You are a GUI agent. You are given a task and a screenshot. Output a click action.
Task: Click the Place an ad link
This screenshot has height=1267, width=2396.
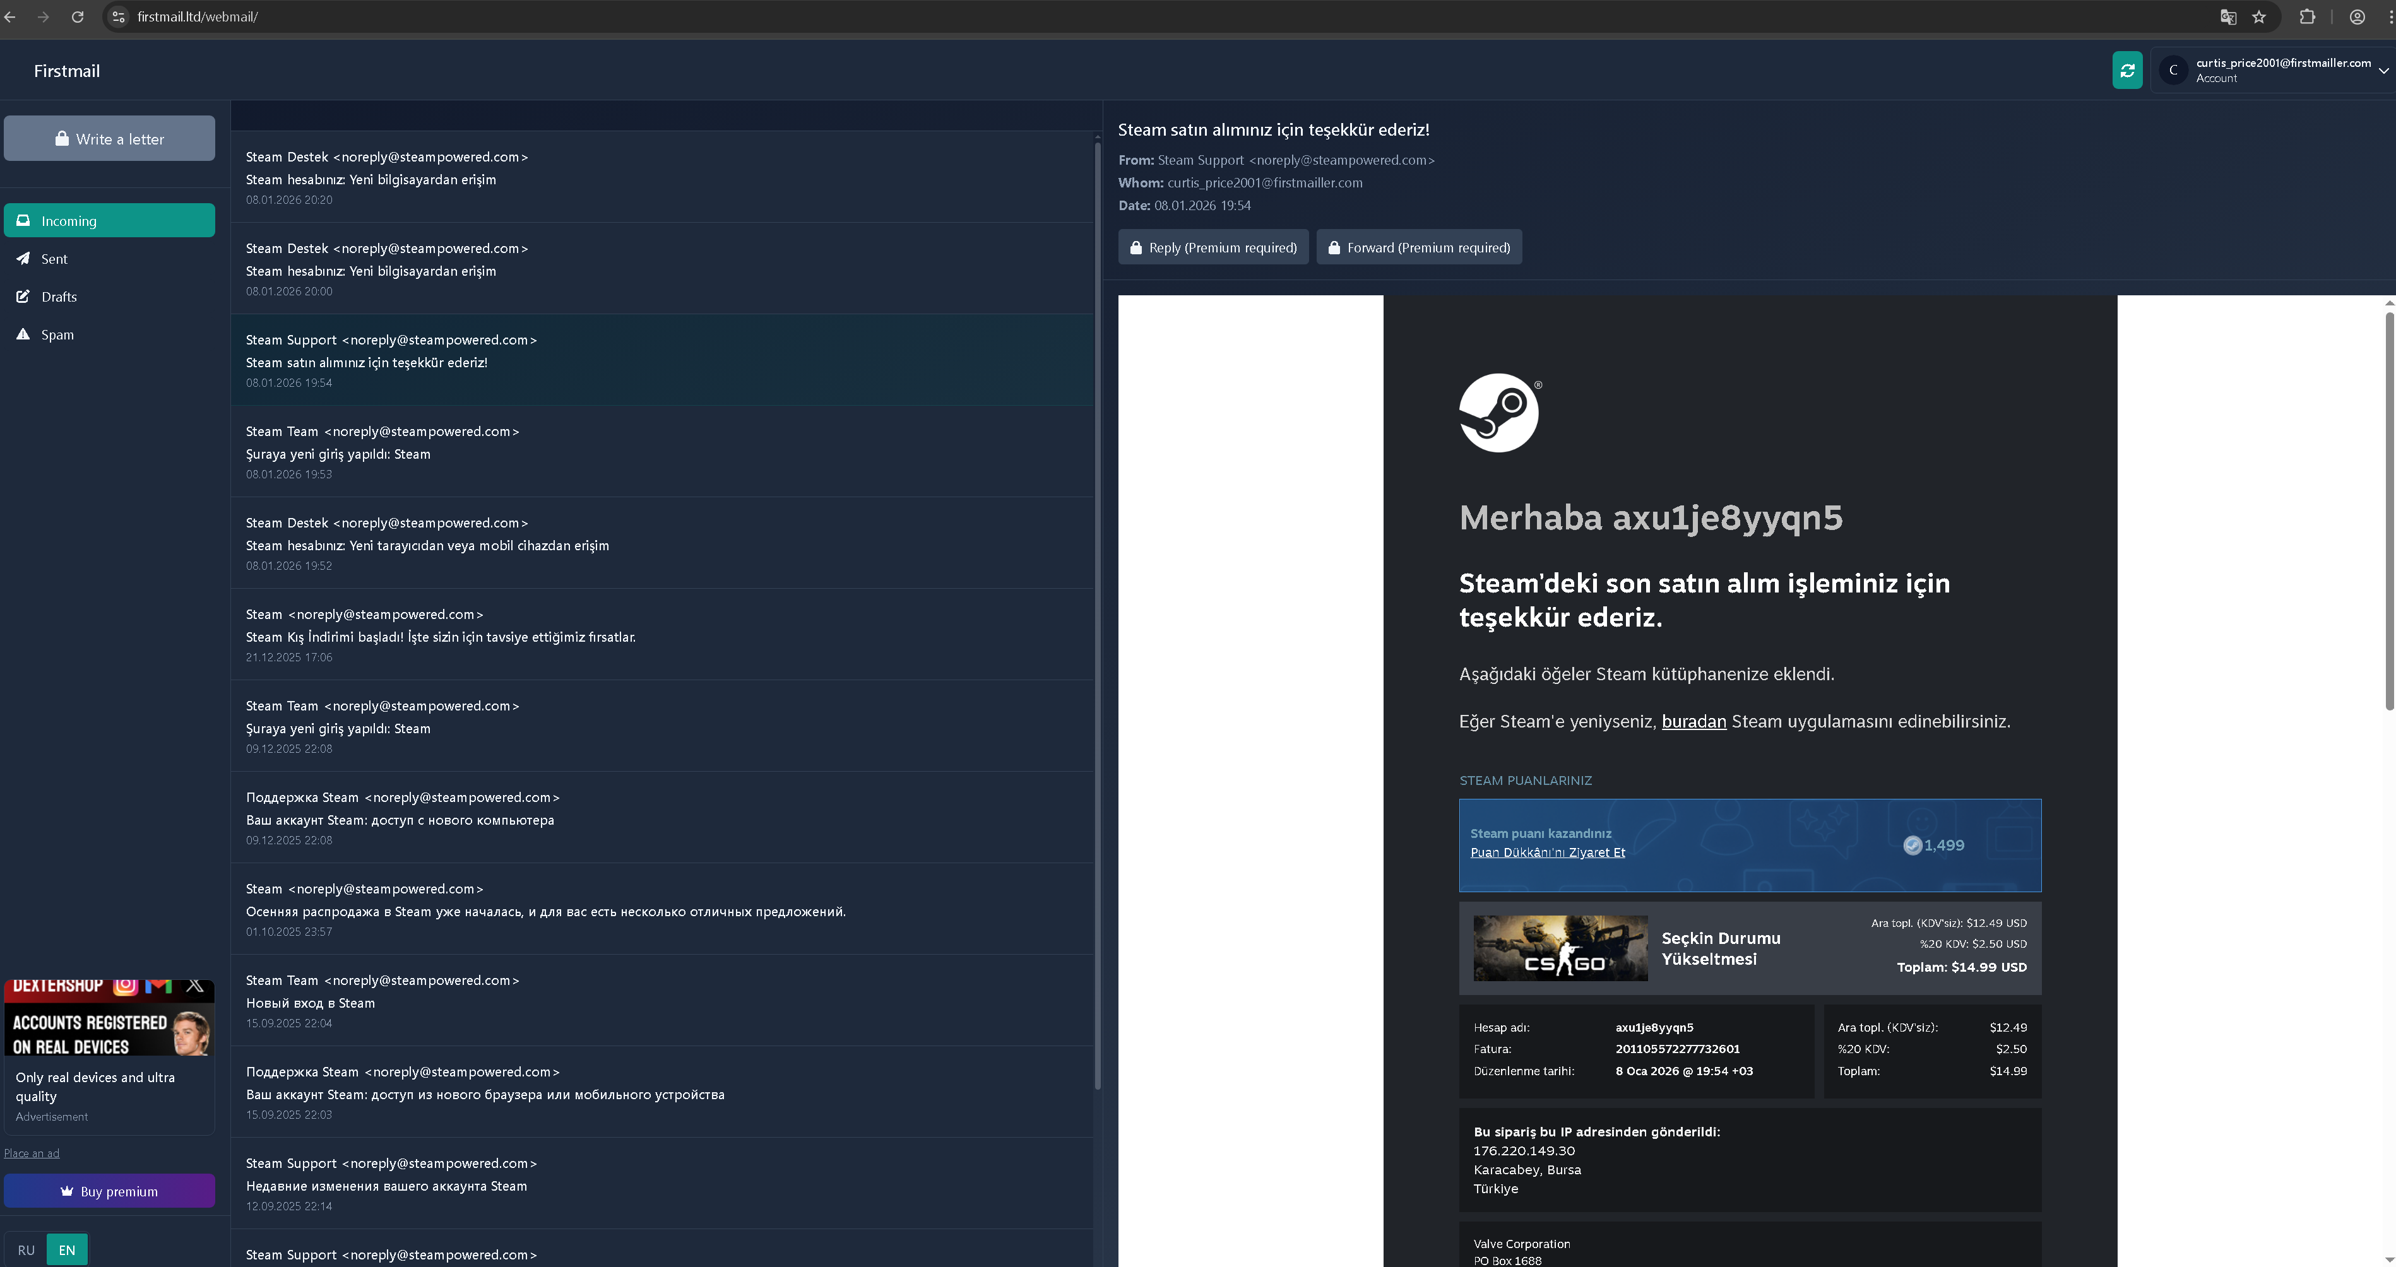coord(32,1153)
